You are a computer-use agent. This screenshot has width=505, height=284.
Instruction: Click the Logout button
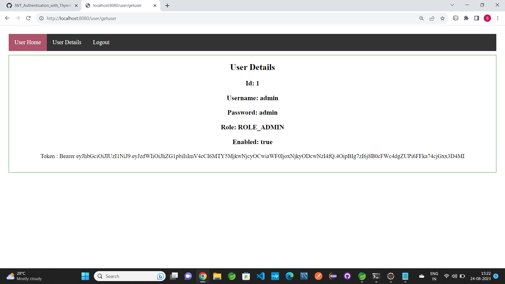tap(101, 42)
